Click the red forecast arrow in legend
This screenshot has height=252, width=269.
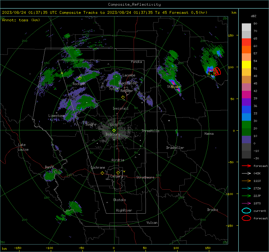(x=246, y=166)
